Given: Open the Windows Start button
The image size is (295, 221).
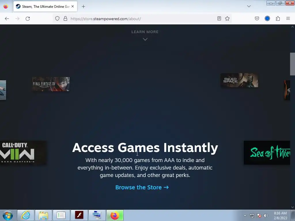Looking at the screenshot, I should pos(8,215).
